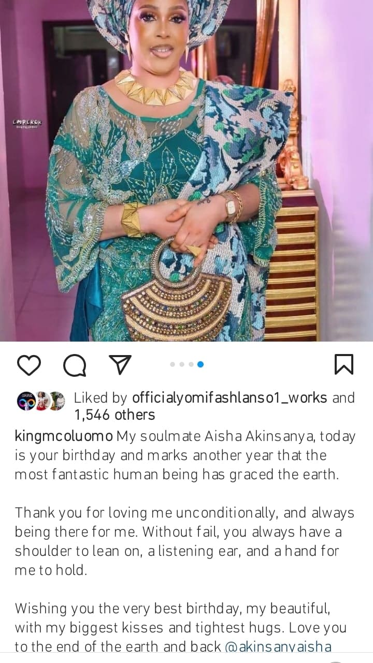The width and height of the screenshot is (373, 663).
Task: Open the @akinsanyaisha mention link
Action: tap(278, 646)
